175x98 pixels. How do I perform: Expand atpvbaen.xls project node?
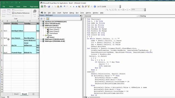click(x=41, y=22)
